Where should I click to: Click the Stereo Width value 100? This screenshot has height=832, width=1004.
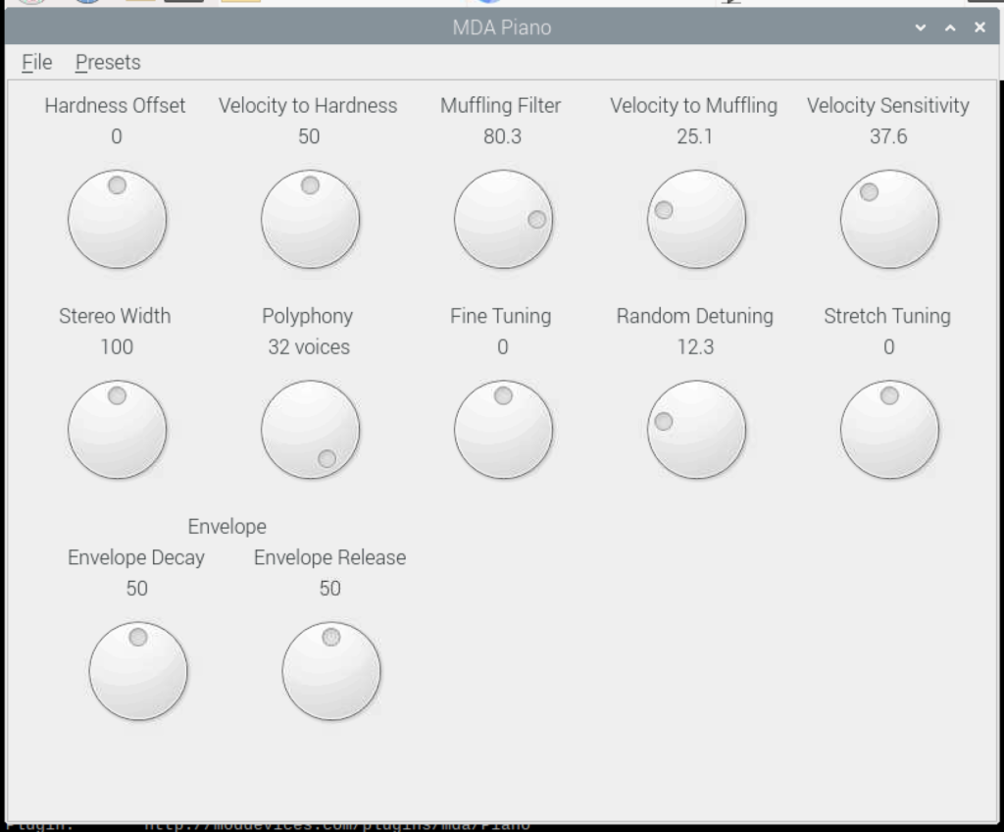(x=117, y=346)
